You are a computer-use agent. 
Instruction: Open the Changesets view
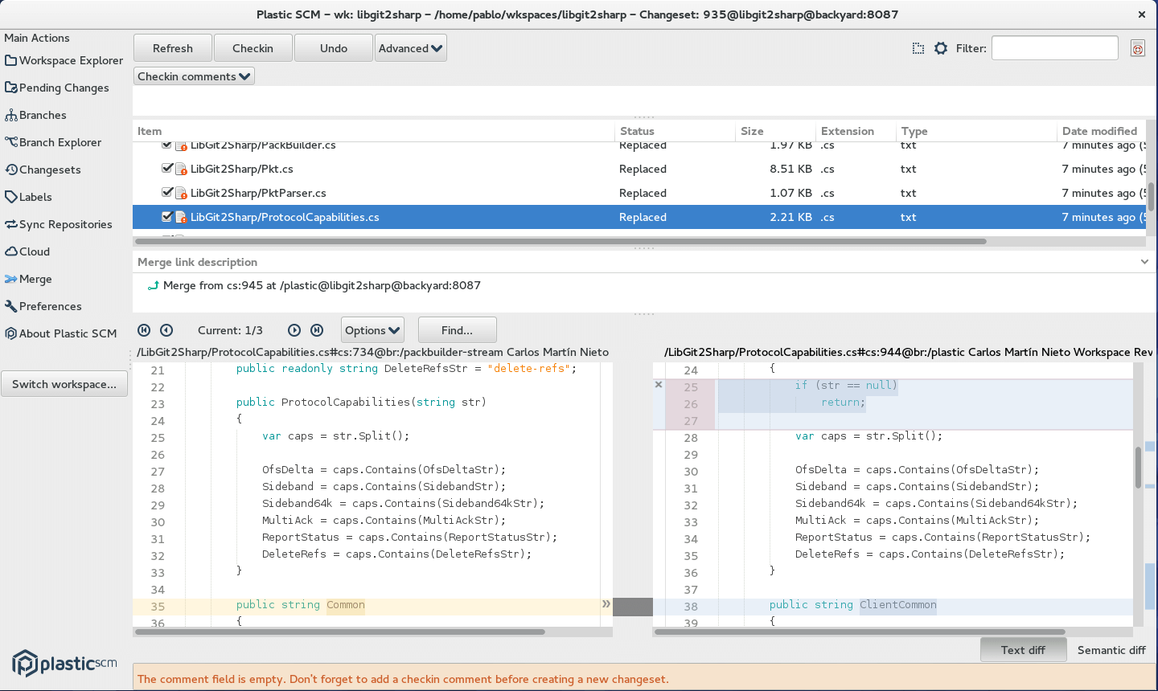[43, 170]
